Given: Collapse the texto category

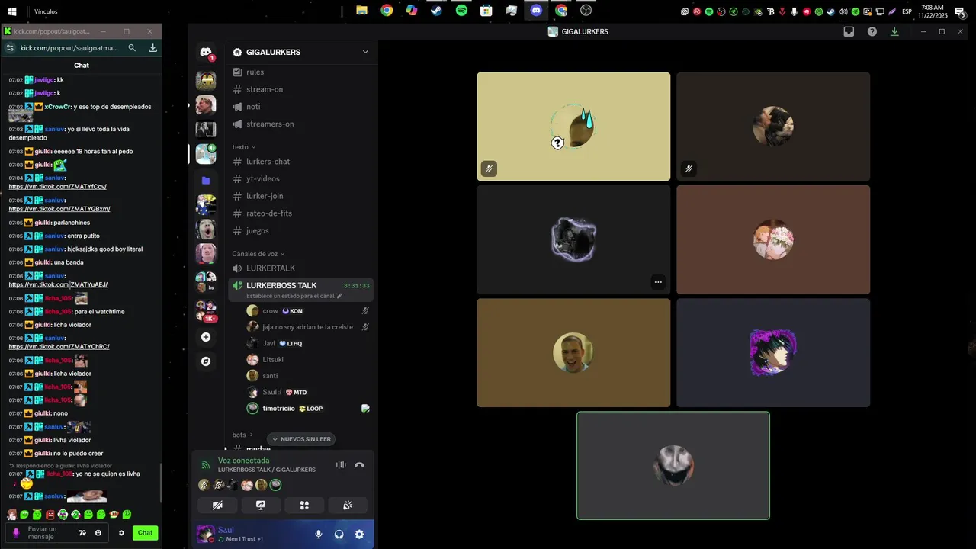Looking at the screenshot, I should pyautogui.click(x=244, y=147).
